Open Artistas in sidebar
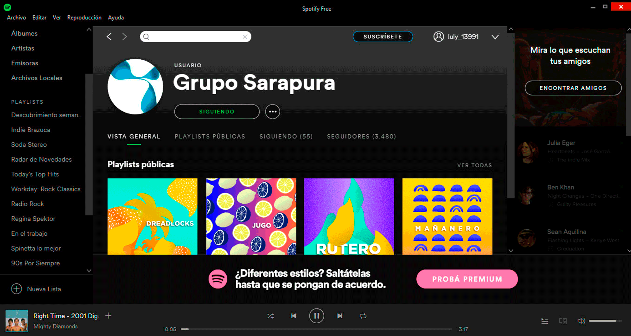The height and width of the screenshot is (336, 631). point(23,48)
